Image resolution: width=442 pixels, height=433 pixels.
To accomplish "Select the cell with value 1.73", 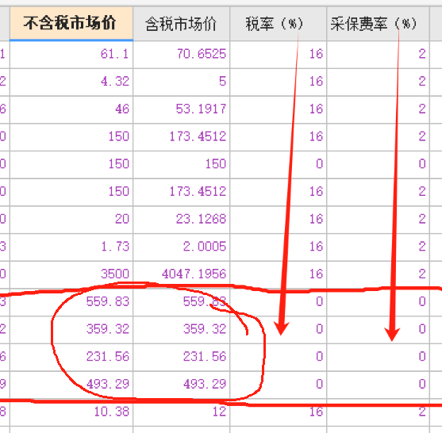I will click(71, 247).
